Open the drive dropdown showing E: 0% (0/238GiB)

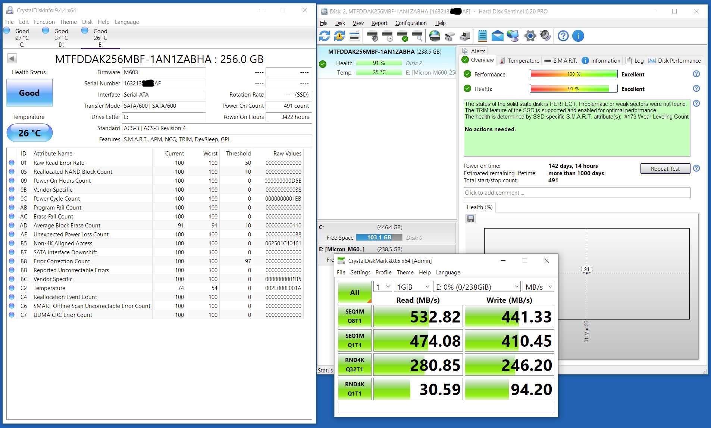[x=477, y=287]
